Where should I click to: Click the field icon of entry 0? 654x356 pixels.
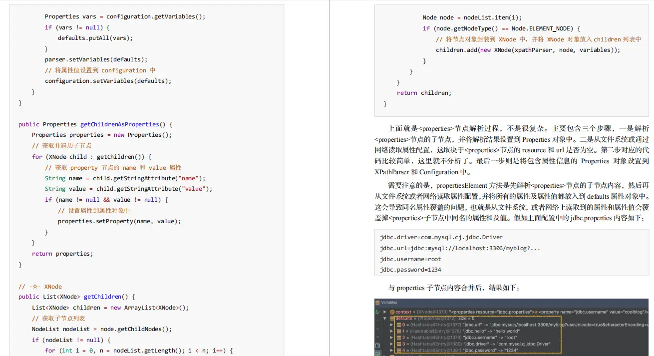click(x=399, y=325)
